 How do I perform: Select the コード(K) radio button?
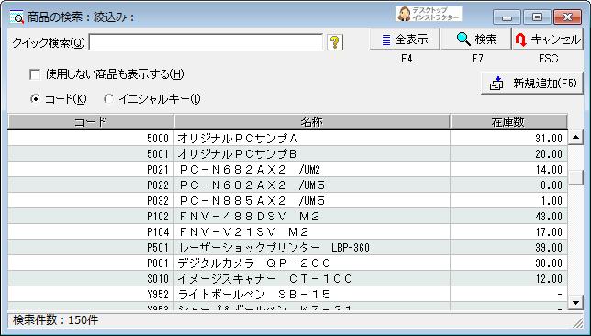[x=35, y=99]
